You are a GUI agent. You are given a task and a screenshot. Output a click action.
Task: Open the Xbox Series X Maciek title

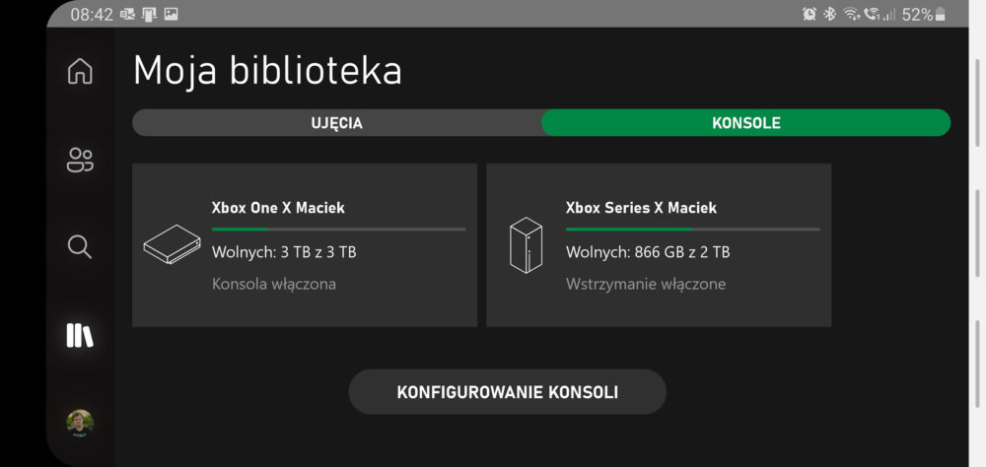(641, 208)
